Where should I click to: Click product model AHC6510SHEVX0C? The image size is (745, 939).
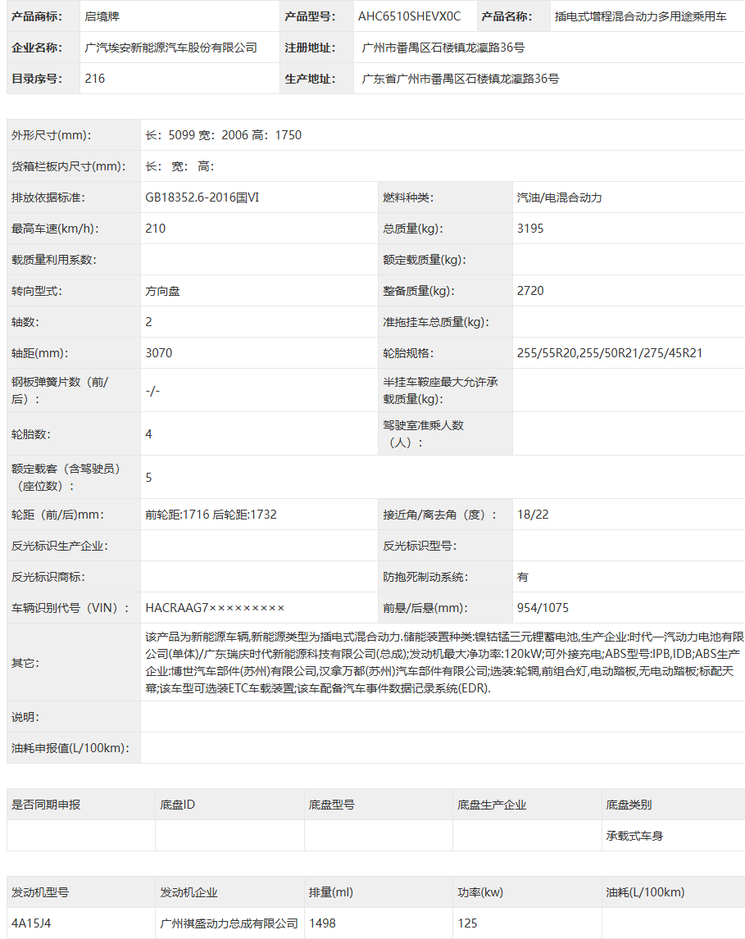(410, 16)
